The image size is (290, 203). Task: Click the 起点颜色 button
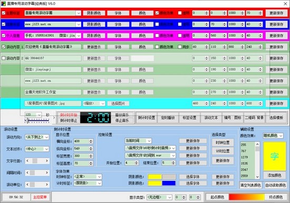pos(217,197)
